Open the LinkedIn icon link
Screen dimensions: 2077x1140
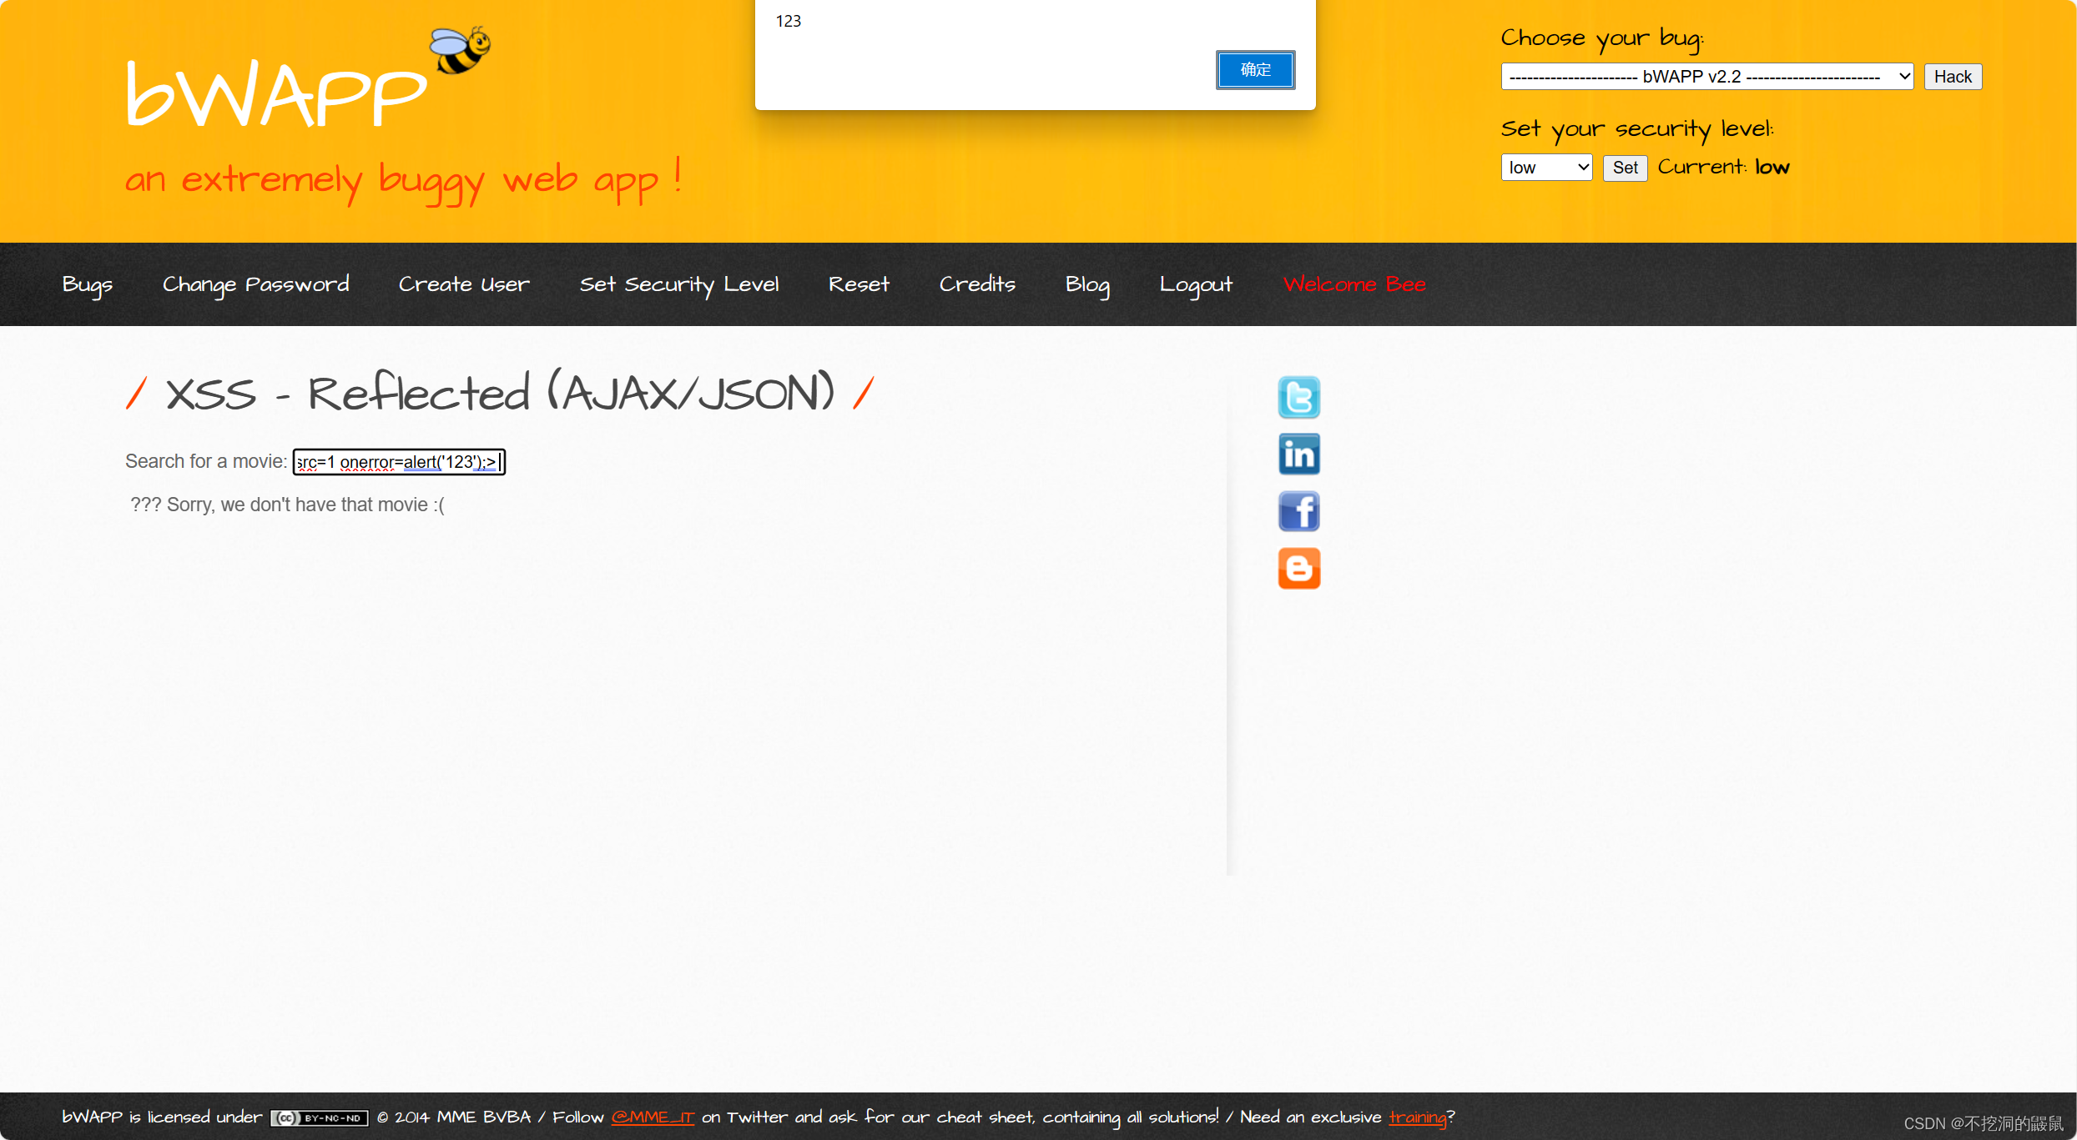tap(1298, 454)
